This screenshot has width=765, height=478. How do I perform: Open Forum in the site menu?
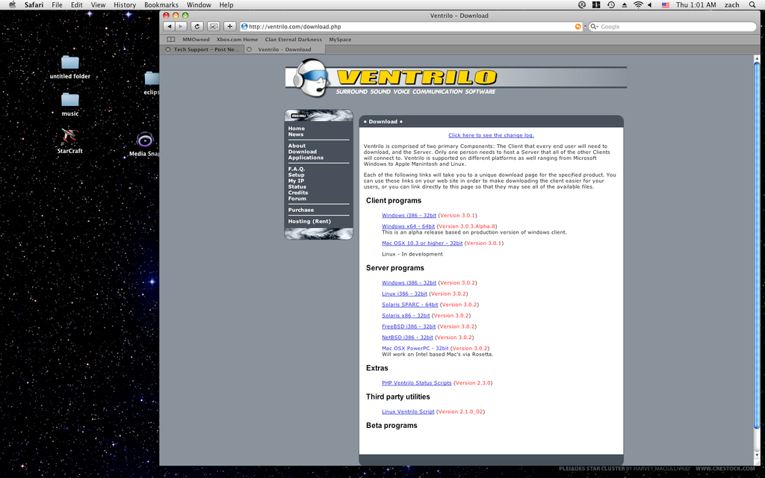pos(297,199)
